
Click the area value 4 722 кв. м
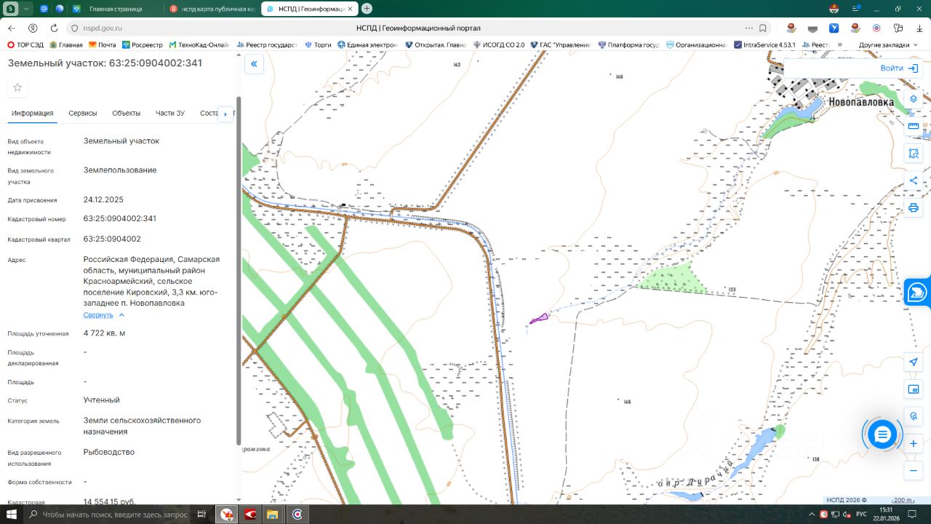pyautogui.click(x=105, y=333)
